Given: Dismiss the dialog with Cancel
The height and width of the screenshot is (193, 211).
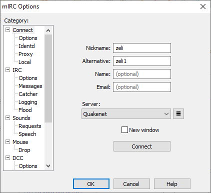Looking at the screenshot, I should (x=131, y=184).
